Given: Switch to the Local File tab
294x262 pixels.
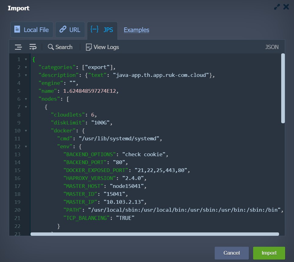Looking at the screenshot, I should 32,30.
